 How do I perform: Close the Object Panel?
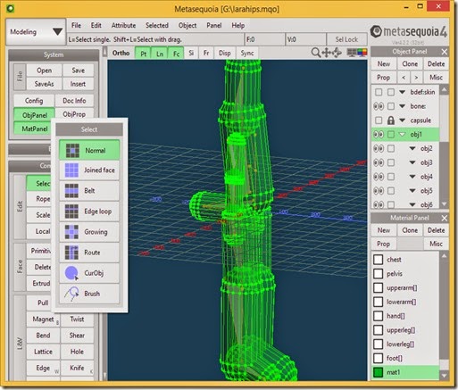pyautogui.click(x=445, y=52)
